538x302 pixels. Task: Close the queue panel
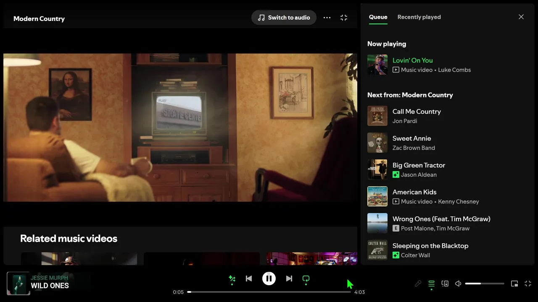click(521, 17)
